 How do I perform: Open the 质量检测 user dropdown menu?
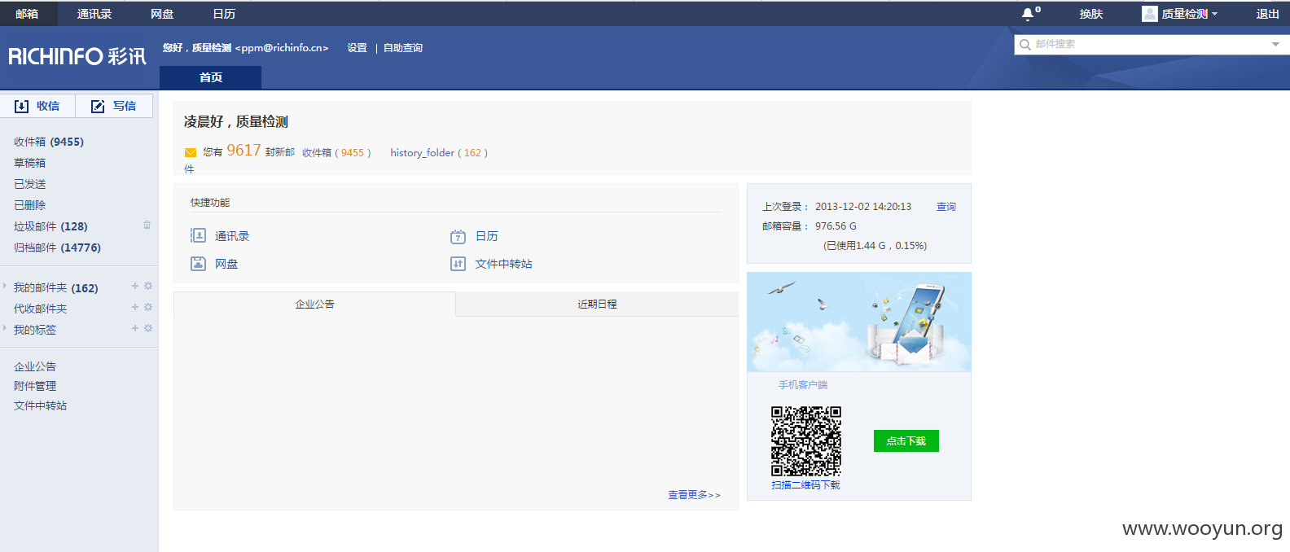[1180, 14]
